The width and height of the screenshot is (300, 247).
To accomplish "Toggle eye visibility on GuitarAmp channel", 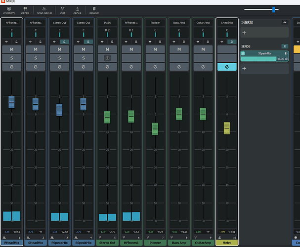I will pos(198,41).
